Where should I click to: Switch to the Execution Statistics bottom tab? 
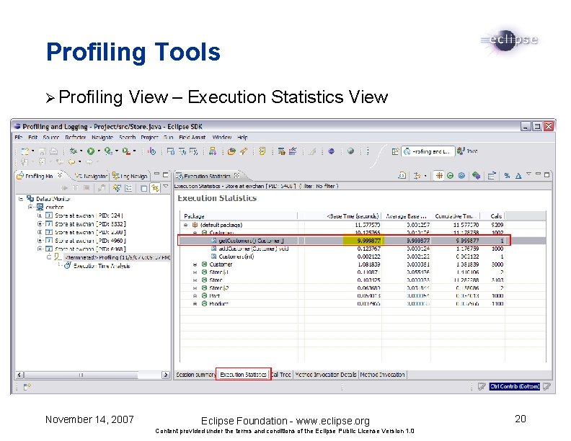243,375
